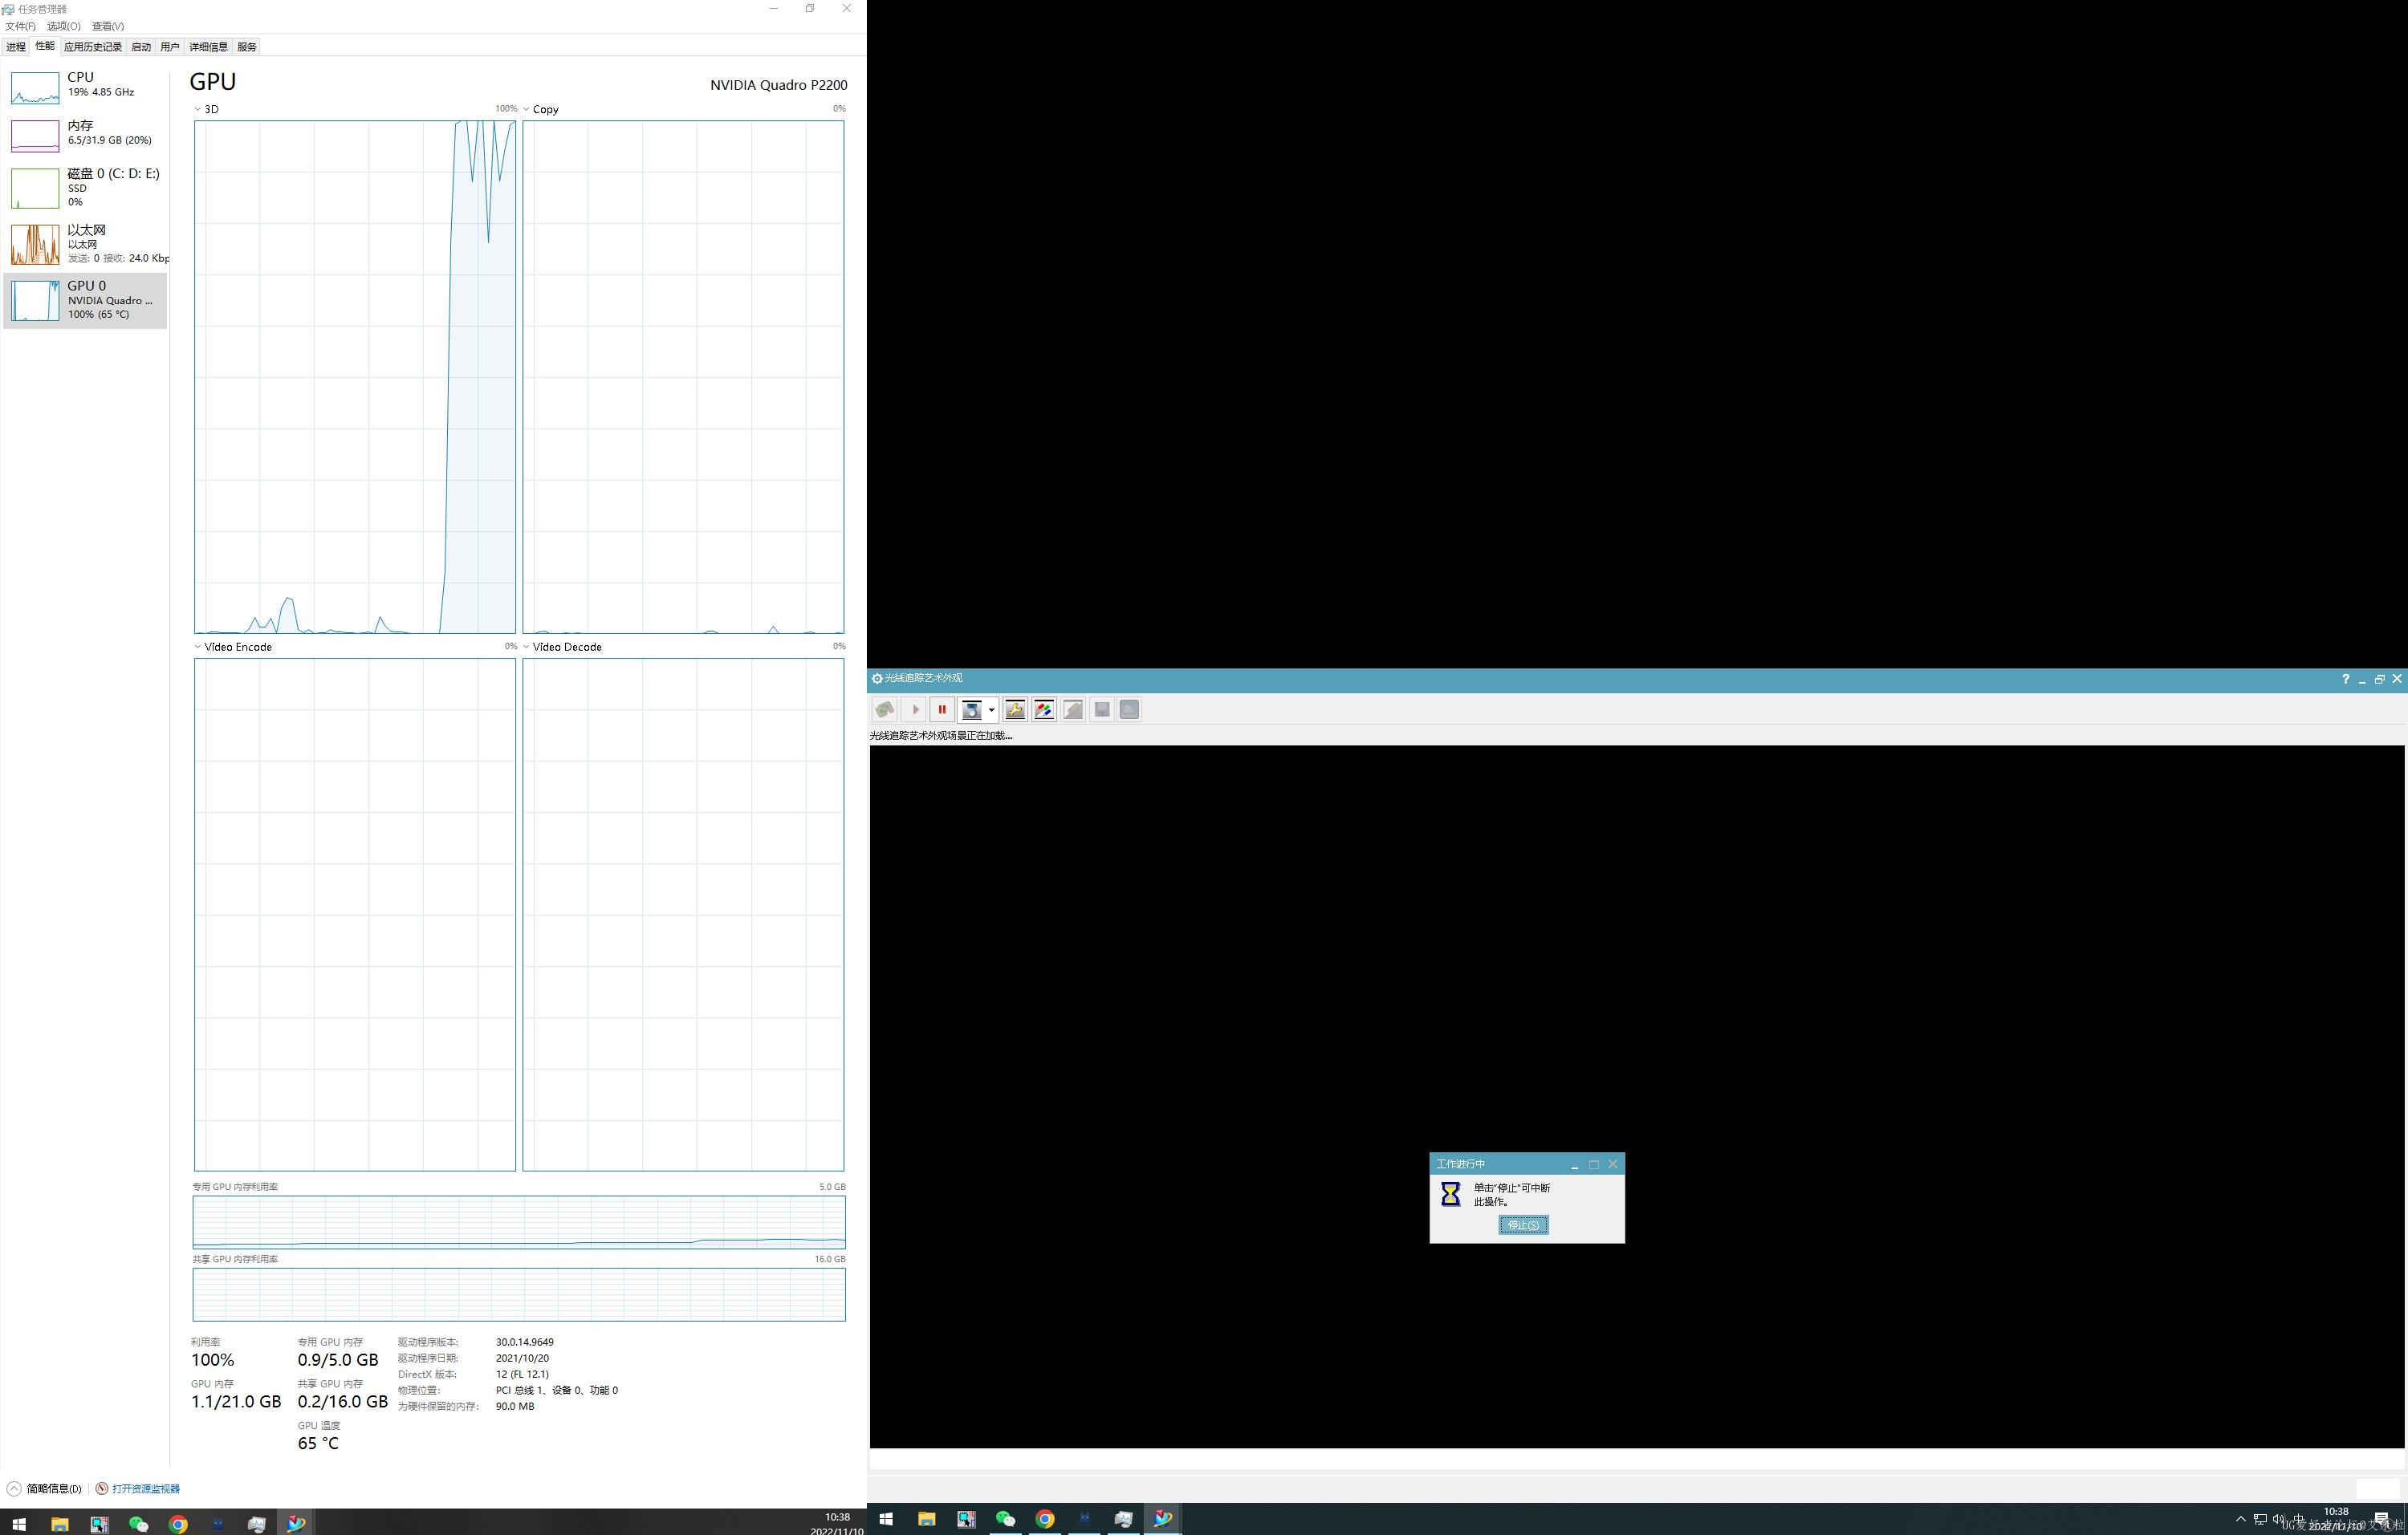
Task: Open the 文件(F) menu in Task Manager
Action: pyautogui.click(x=20, y=26)
